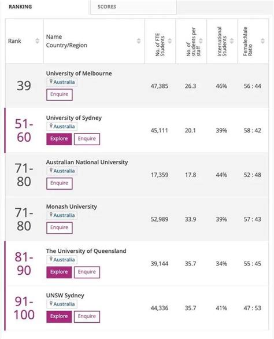Click location pin under Monash University
Viewport: 274px width, 339px height.
51,215
